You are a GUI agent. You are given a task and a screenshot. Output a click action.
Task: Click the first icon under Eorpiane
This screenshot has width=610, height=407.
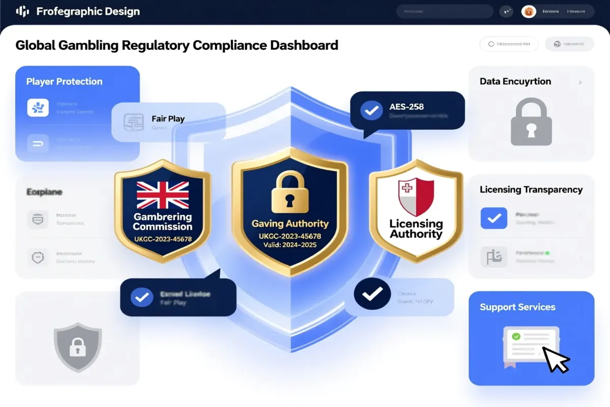pos(38,219)
